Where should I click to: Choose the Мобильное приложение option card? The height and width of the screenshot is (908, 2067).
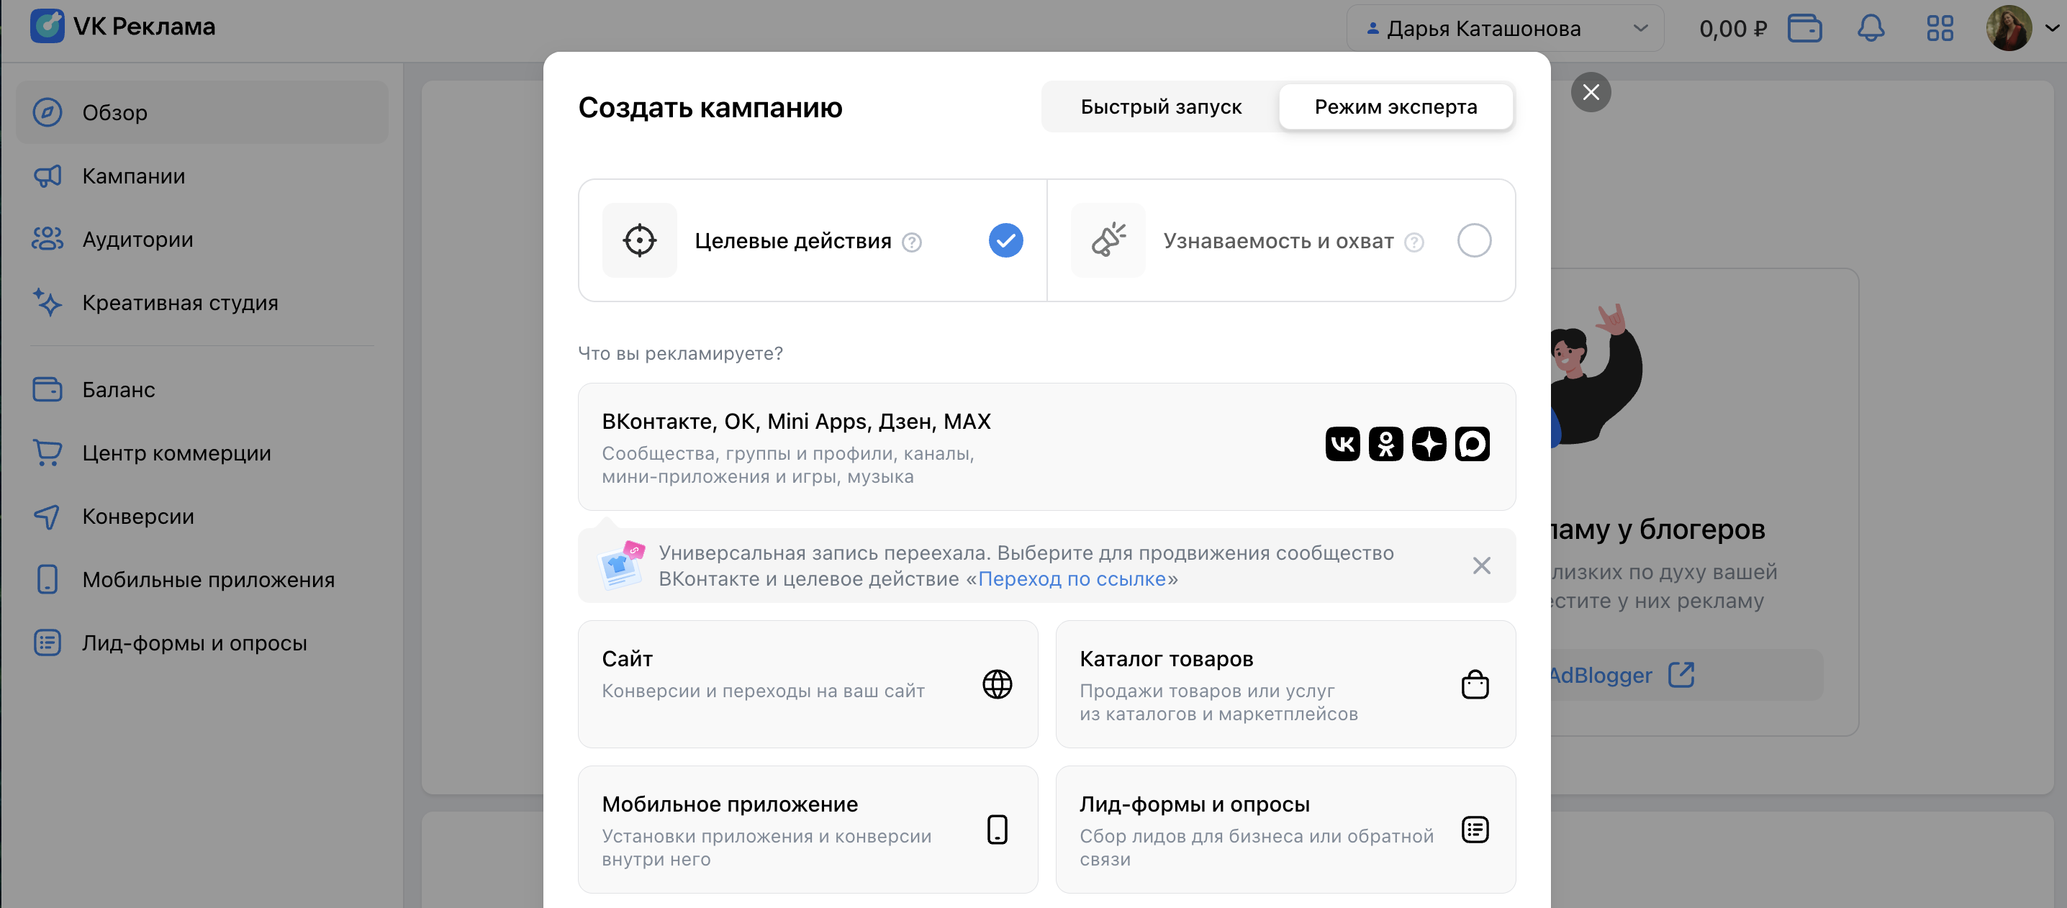point(808,830)
